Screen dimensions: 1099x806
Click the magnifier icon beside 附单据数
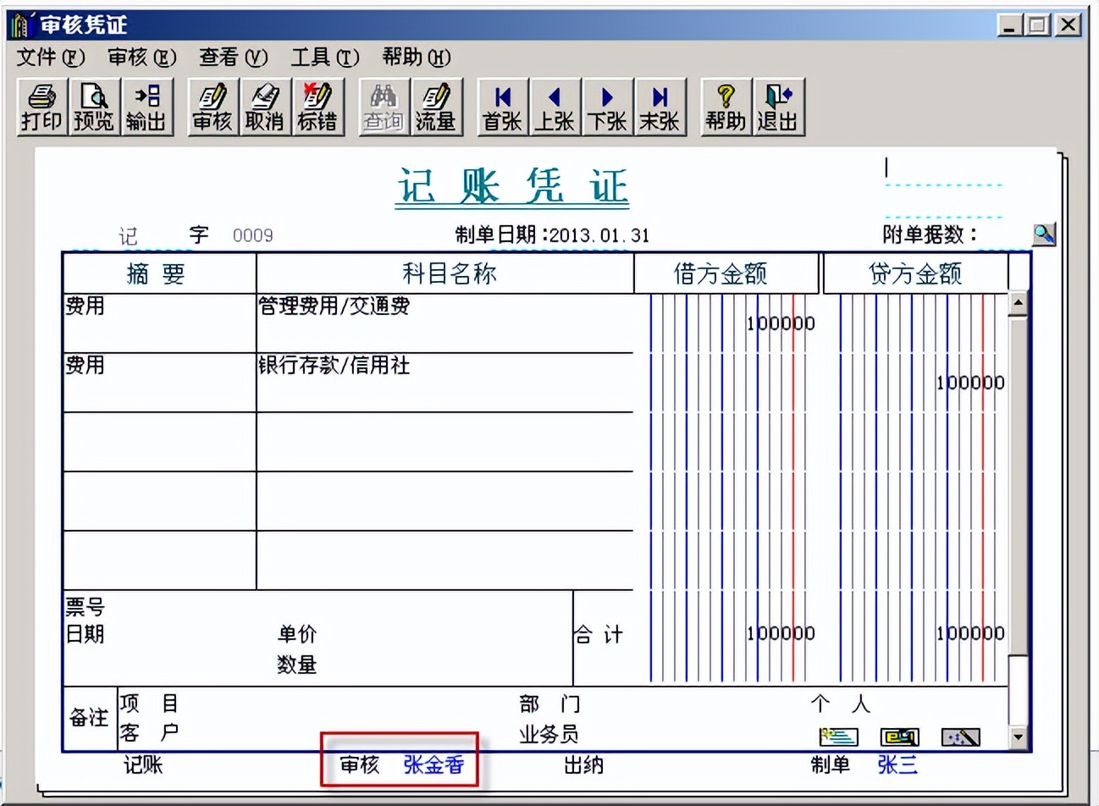(x=1043, y=234)
